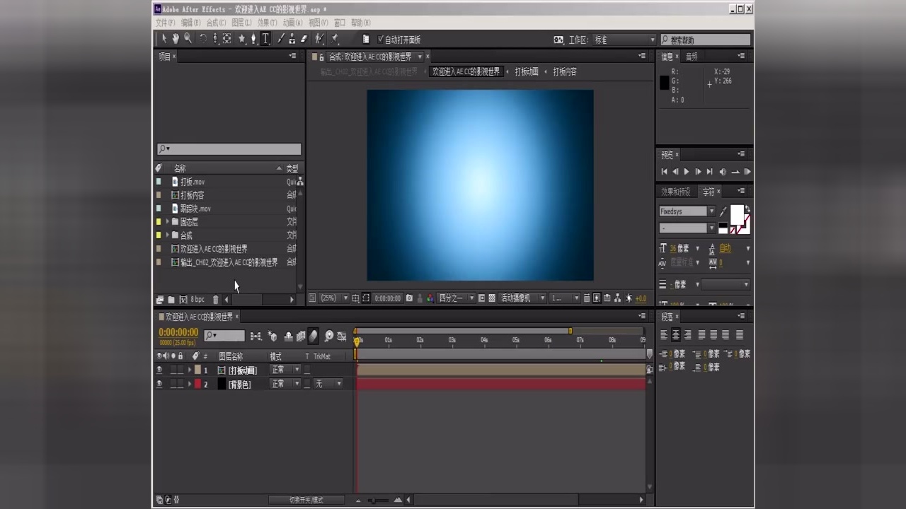Select the Eraser tool
The width and height of the screenshot is (906, 509).
pos(304,39)
